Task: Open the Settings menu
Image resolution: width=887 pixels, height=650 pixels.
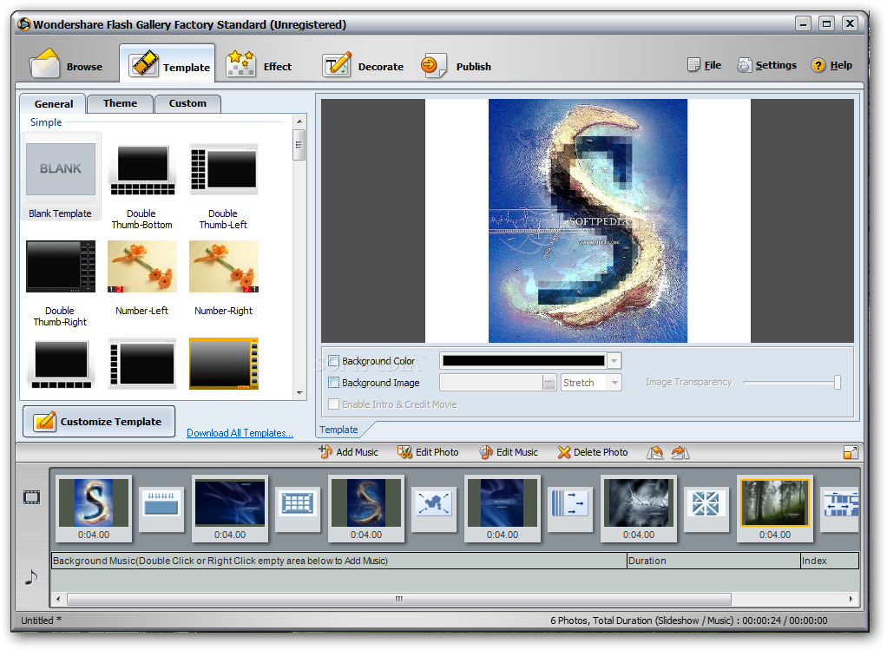Action: 766,65
